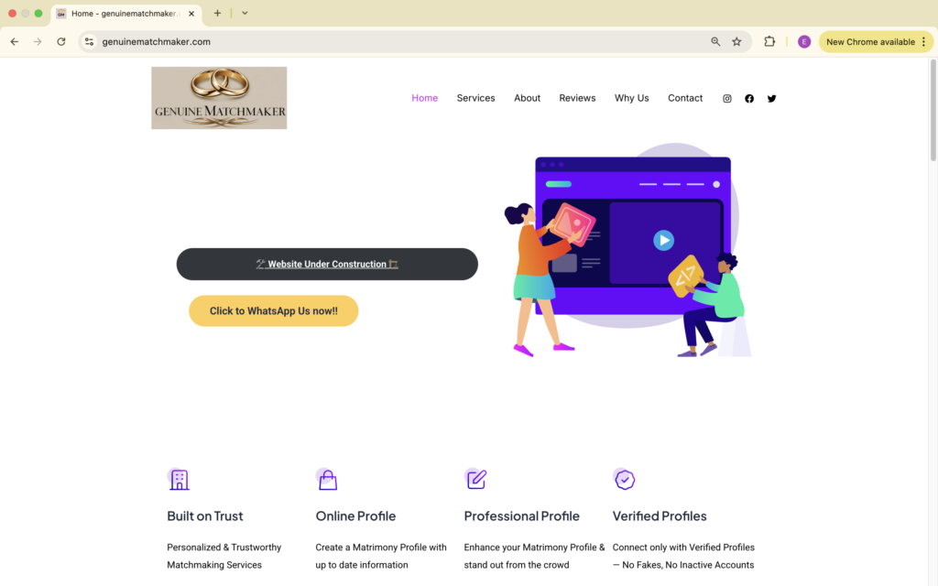Open About in navigation menu
Image resolution: width=938 pixels, height=586 pixels.
[527, 98]
